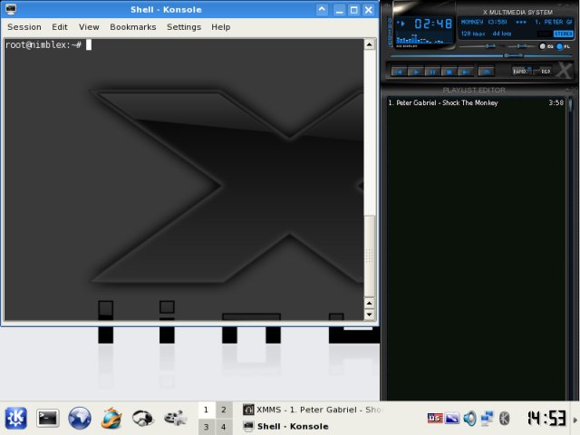Stop playback in XMMS

click(x=449, y=72)
